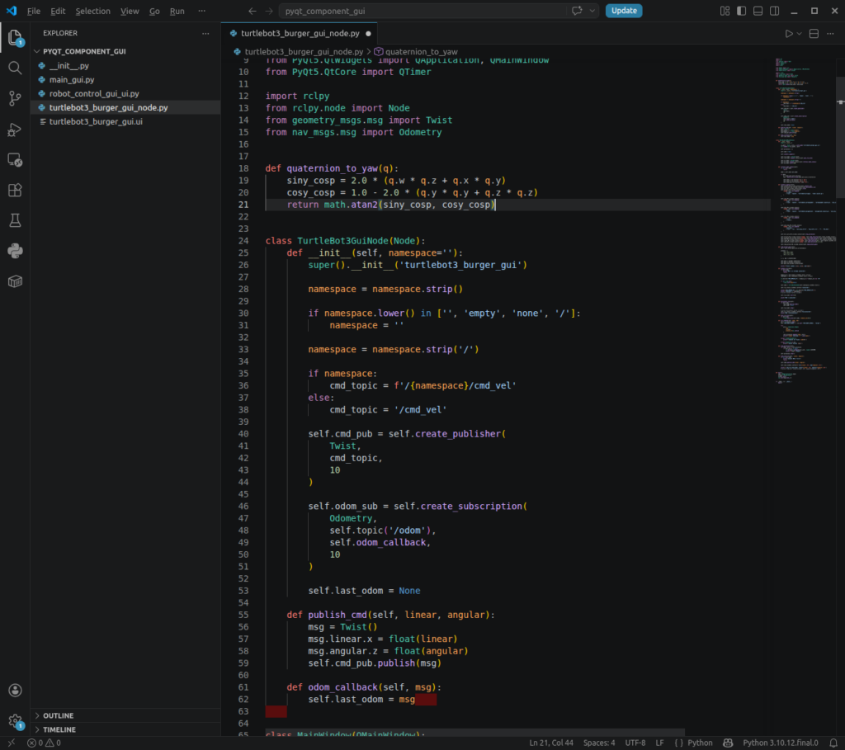
Task: Click line number 55 in the gutter
Action: [243, 615]
